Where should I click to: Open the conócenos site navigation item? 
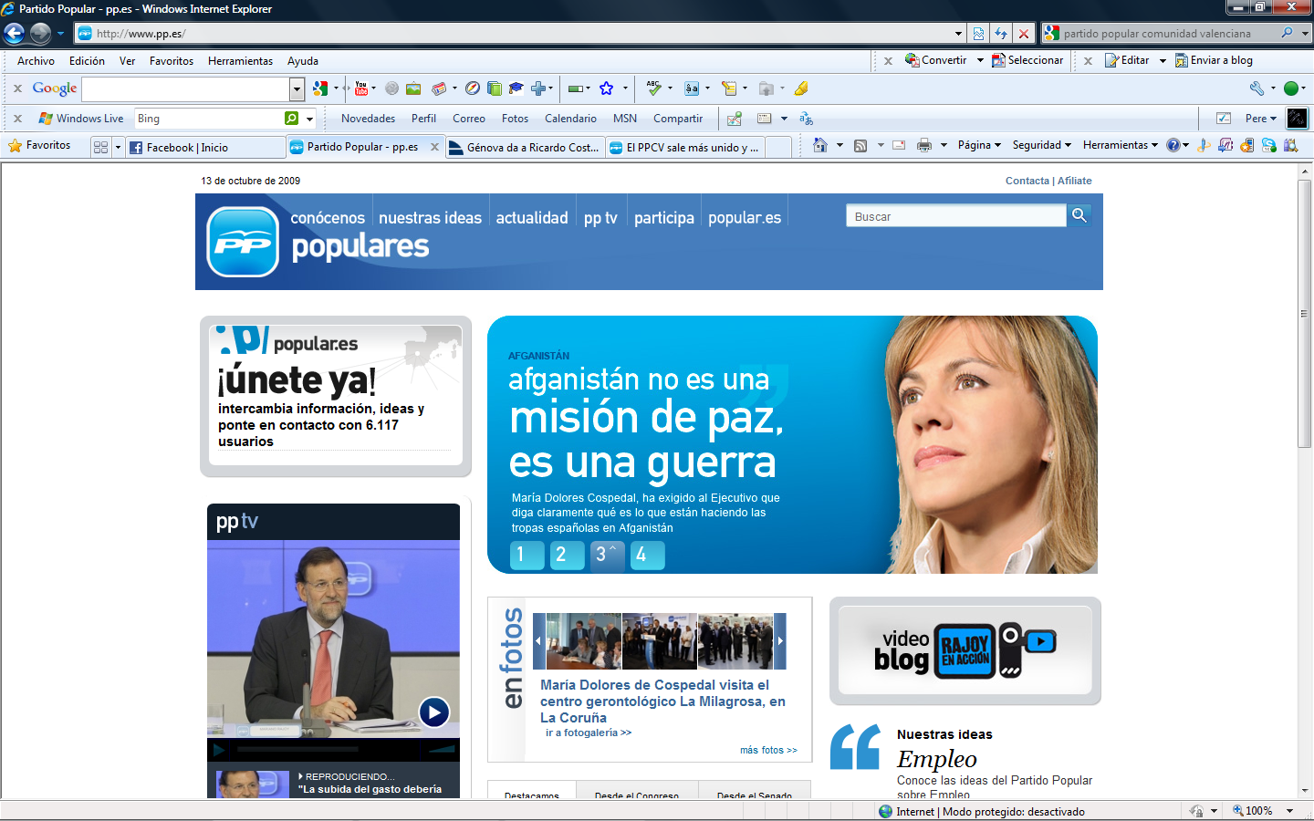(328, 218)
